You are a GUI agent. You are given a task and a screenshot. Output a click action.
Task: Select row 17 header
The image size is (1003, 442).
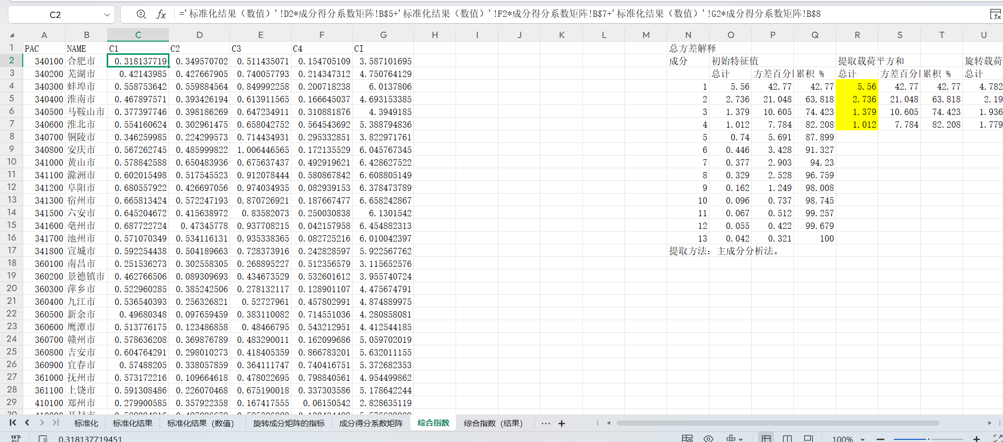click(x=12, y=250)
